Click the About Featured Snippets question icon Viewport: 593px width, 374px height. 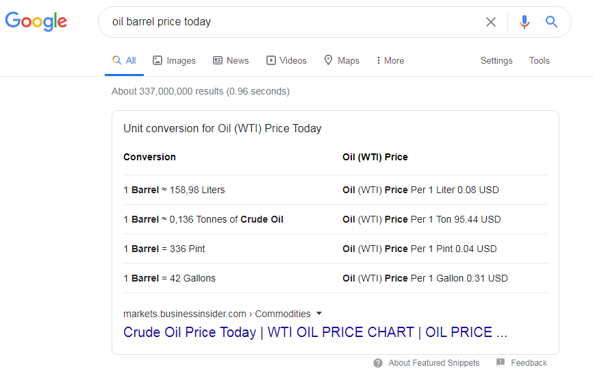378,363
